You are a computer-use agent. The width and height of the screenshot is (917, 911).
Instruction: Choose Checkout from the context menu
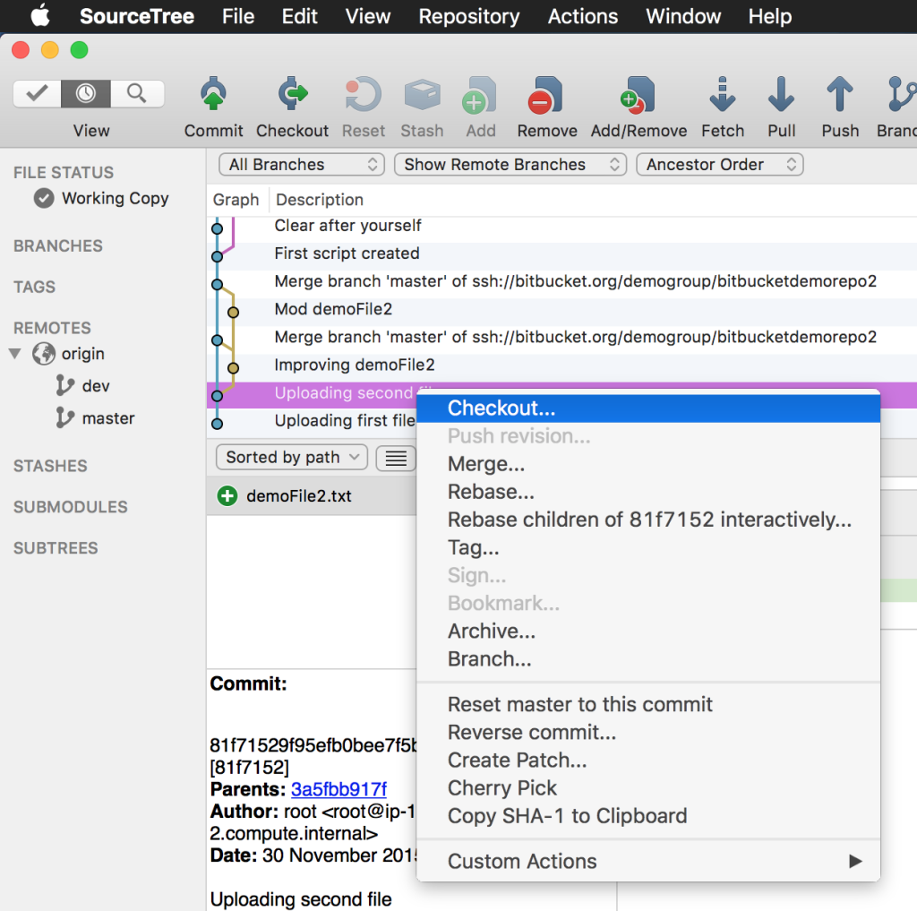click(x=501, y=408)
